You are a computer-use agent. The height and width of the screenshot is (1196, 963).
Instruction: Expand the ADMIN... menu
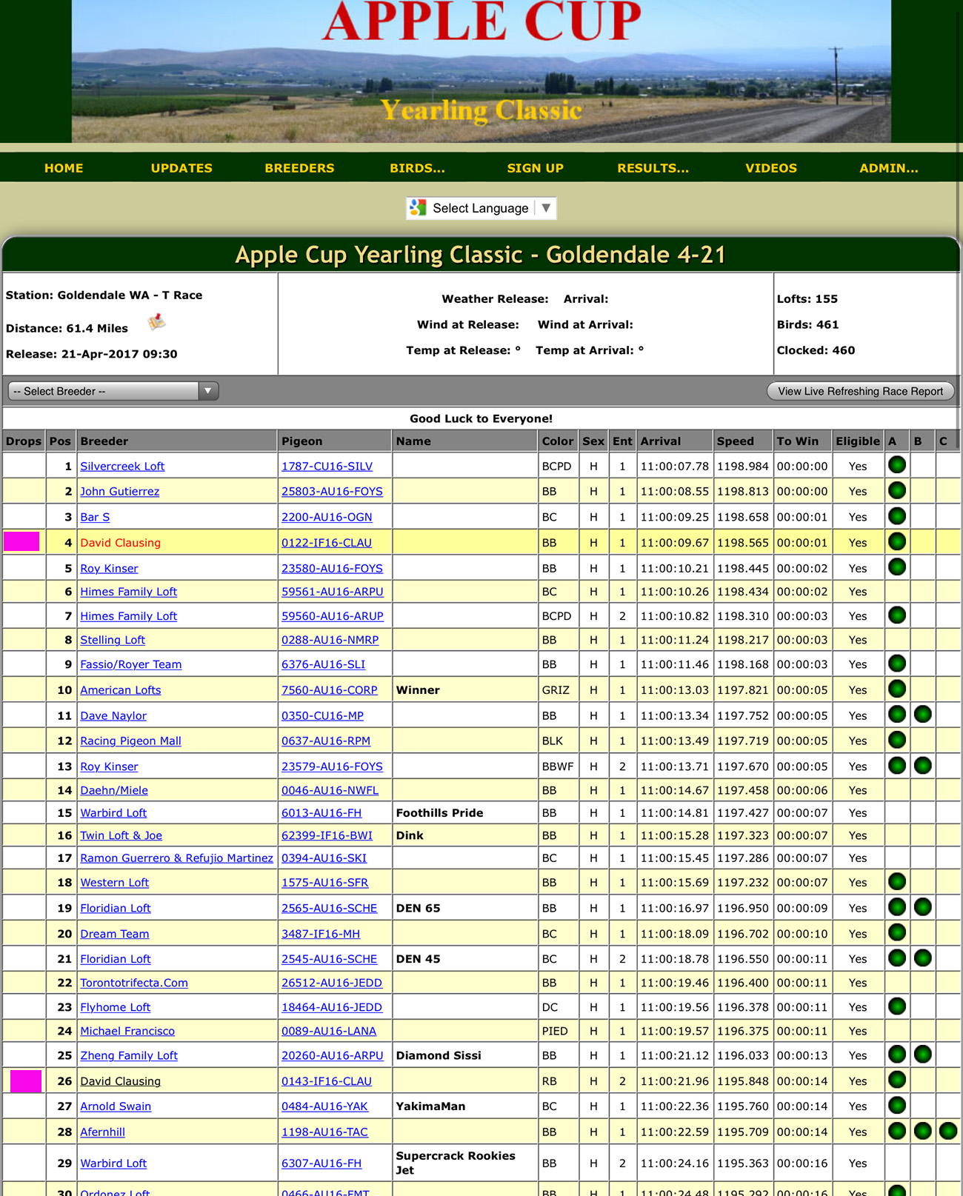[888, 168]
